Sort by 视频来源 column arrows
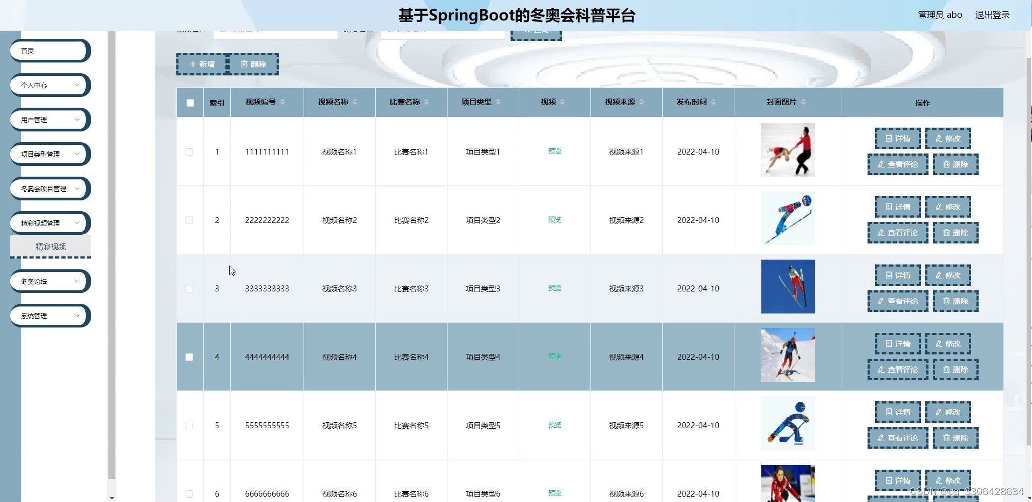 [642, 102]
